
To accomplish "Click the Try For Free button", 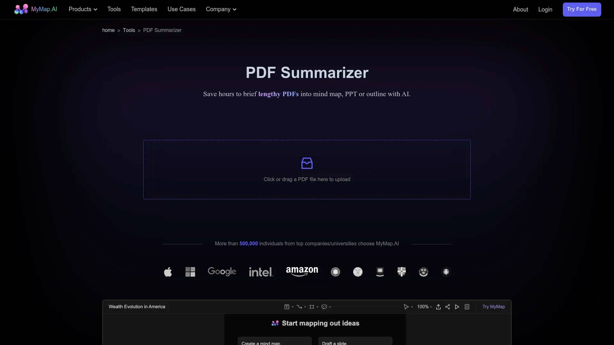I will click(x=582, y=9).
